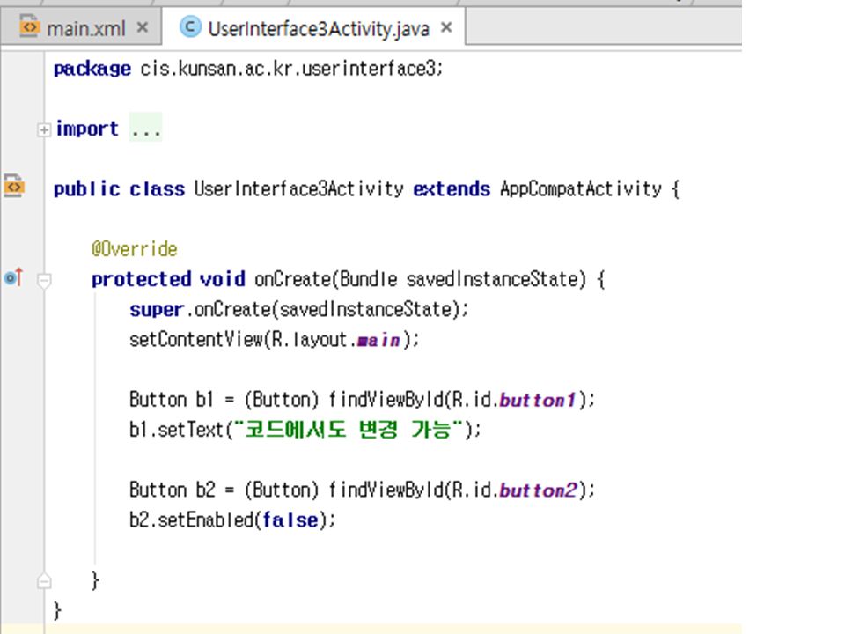Screen dimensions: 845x634
Task: Place cursor on the package declaration line
Action: [246, 69]
